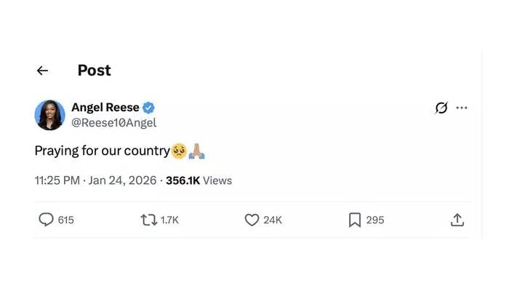Click the 11:25 PM · Jan 24, 2026 timestamp

tap(95, 180)
